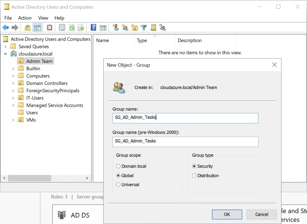Click the clipboard Paste toolbar icon
307x224 pixels.
(x=49, y=27)
